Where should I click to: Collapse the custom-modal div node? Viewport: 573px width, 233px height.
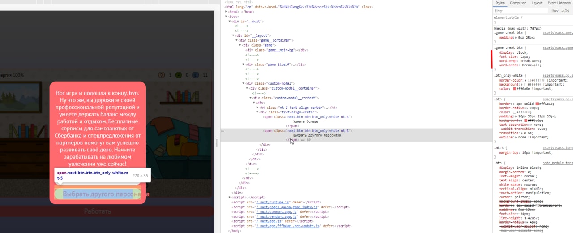pos(244,83)
